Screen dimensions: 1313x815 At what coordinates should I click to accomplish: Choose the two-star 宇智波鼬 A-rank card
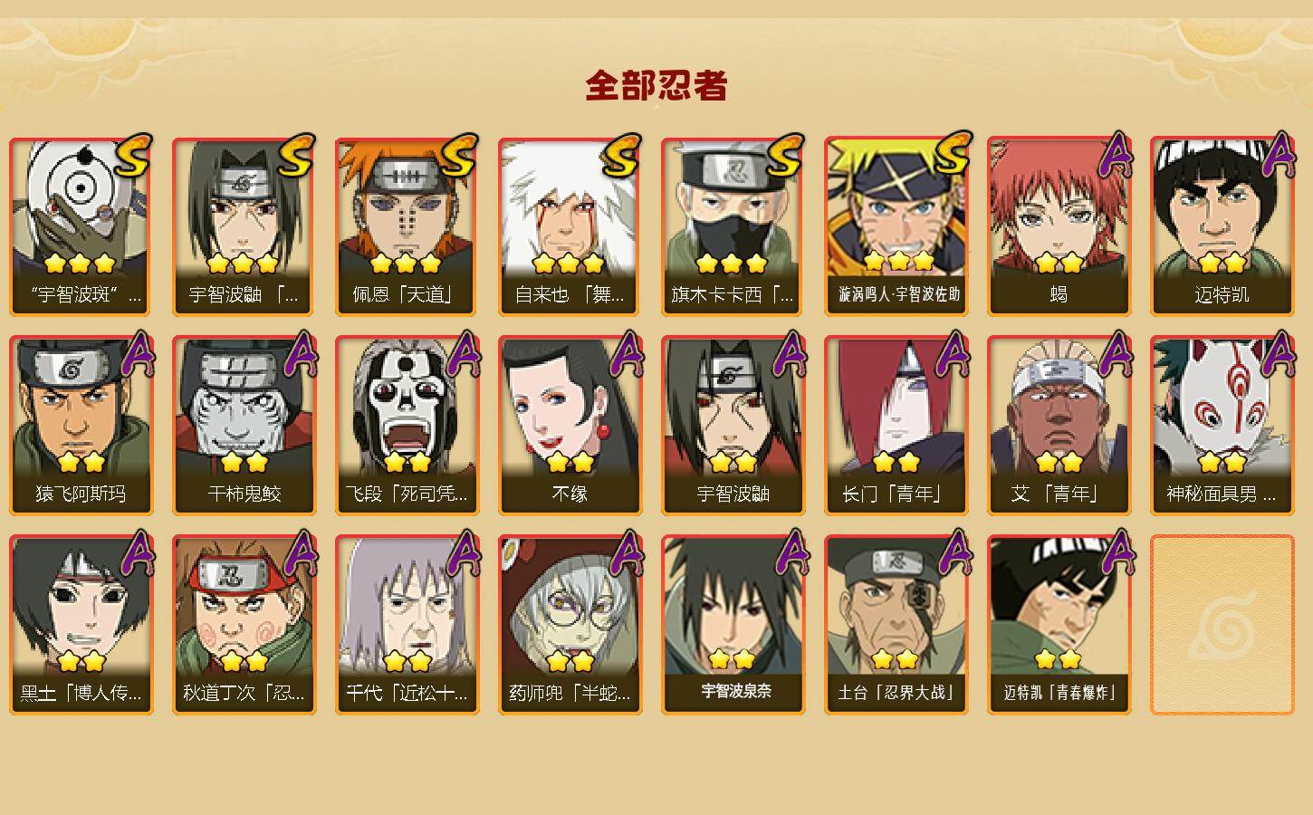[733, 426]
